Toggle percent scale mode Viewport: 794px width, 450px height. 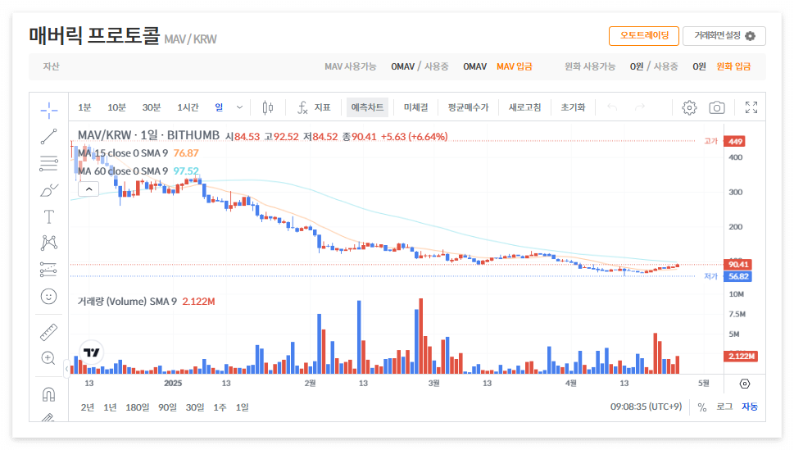tap(702, 407)
